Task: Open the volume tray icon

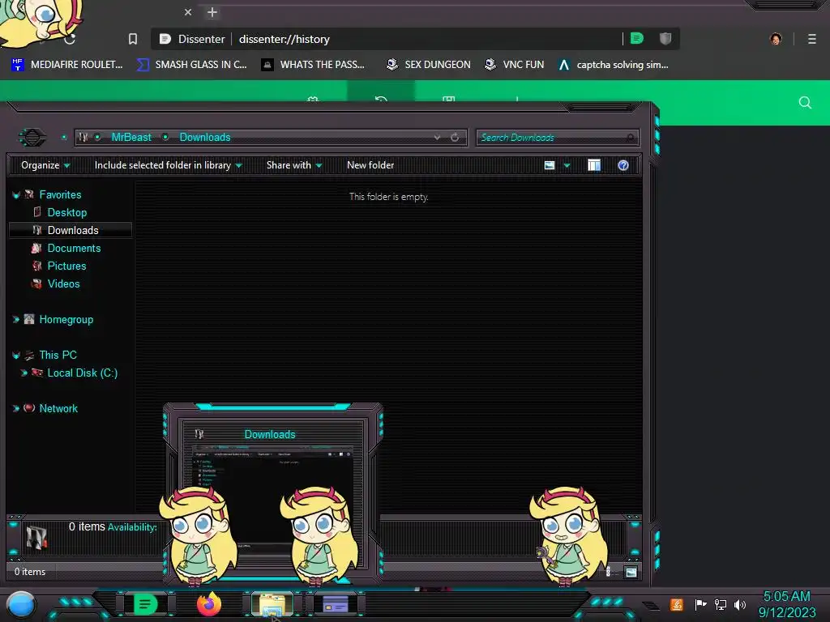Action: [740, 604]
